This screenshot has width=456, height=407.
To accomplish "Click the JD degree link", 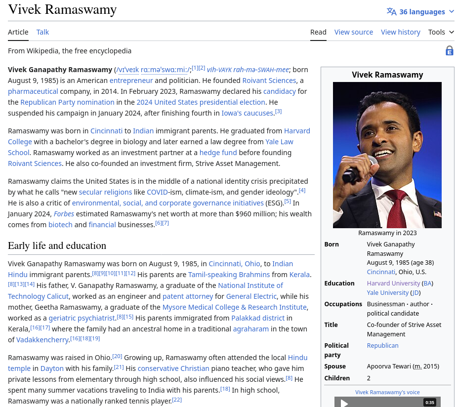I will [415, 293].
